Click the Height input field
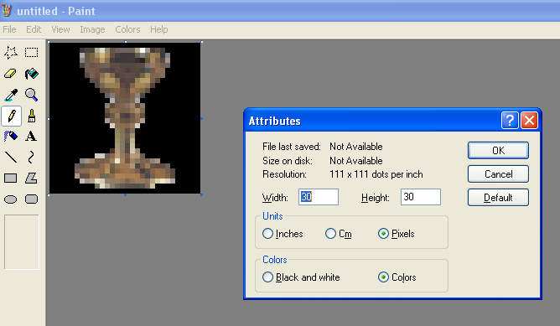This screenshot has width=560, height=326. tap(421, 197)
